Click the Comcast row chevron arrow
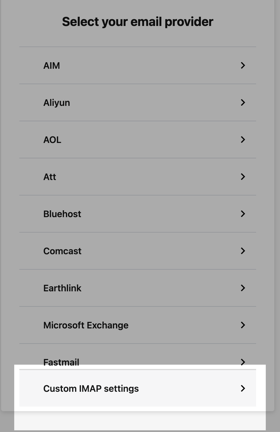 tap(243, 251)
